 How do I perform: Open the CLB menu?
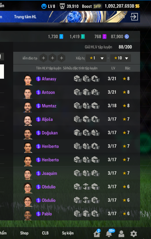coord(45,233)
